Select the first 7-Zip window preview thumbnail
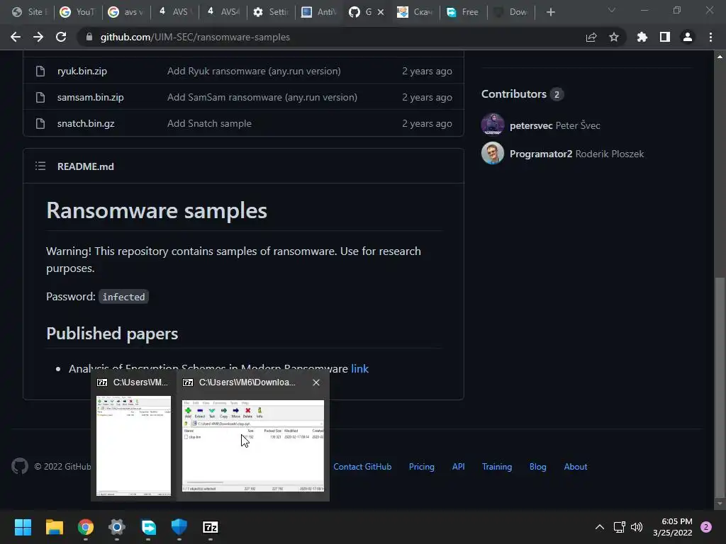This screenshot has height=544, width=726. 133,446
